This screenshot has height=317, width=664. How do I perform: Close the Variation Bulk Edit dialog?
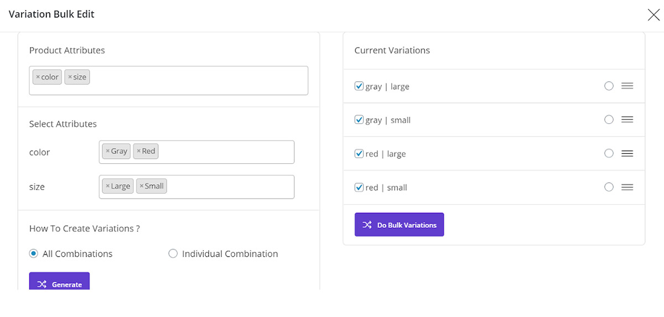(x=653, y=15)
